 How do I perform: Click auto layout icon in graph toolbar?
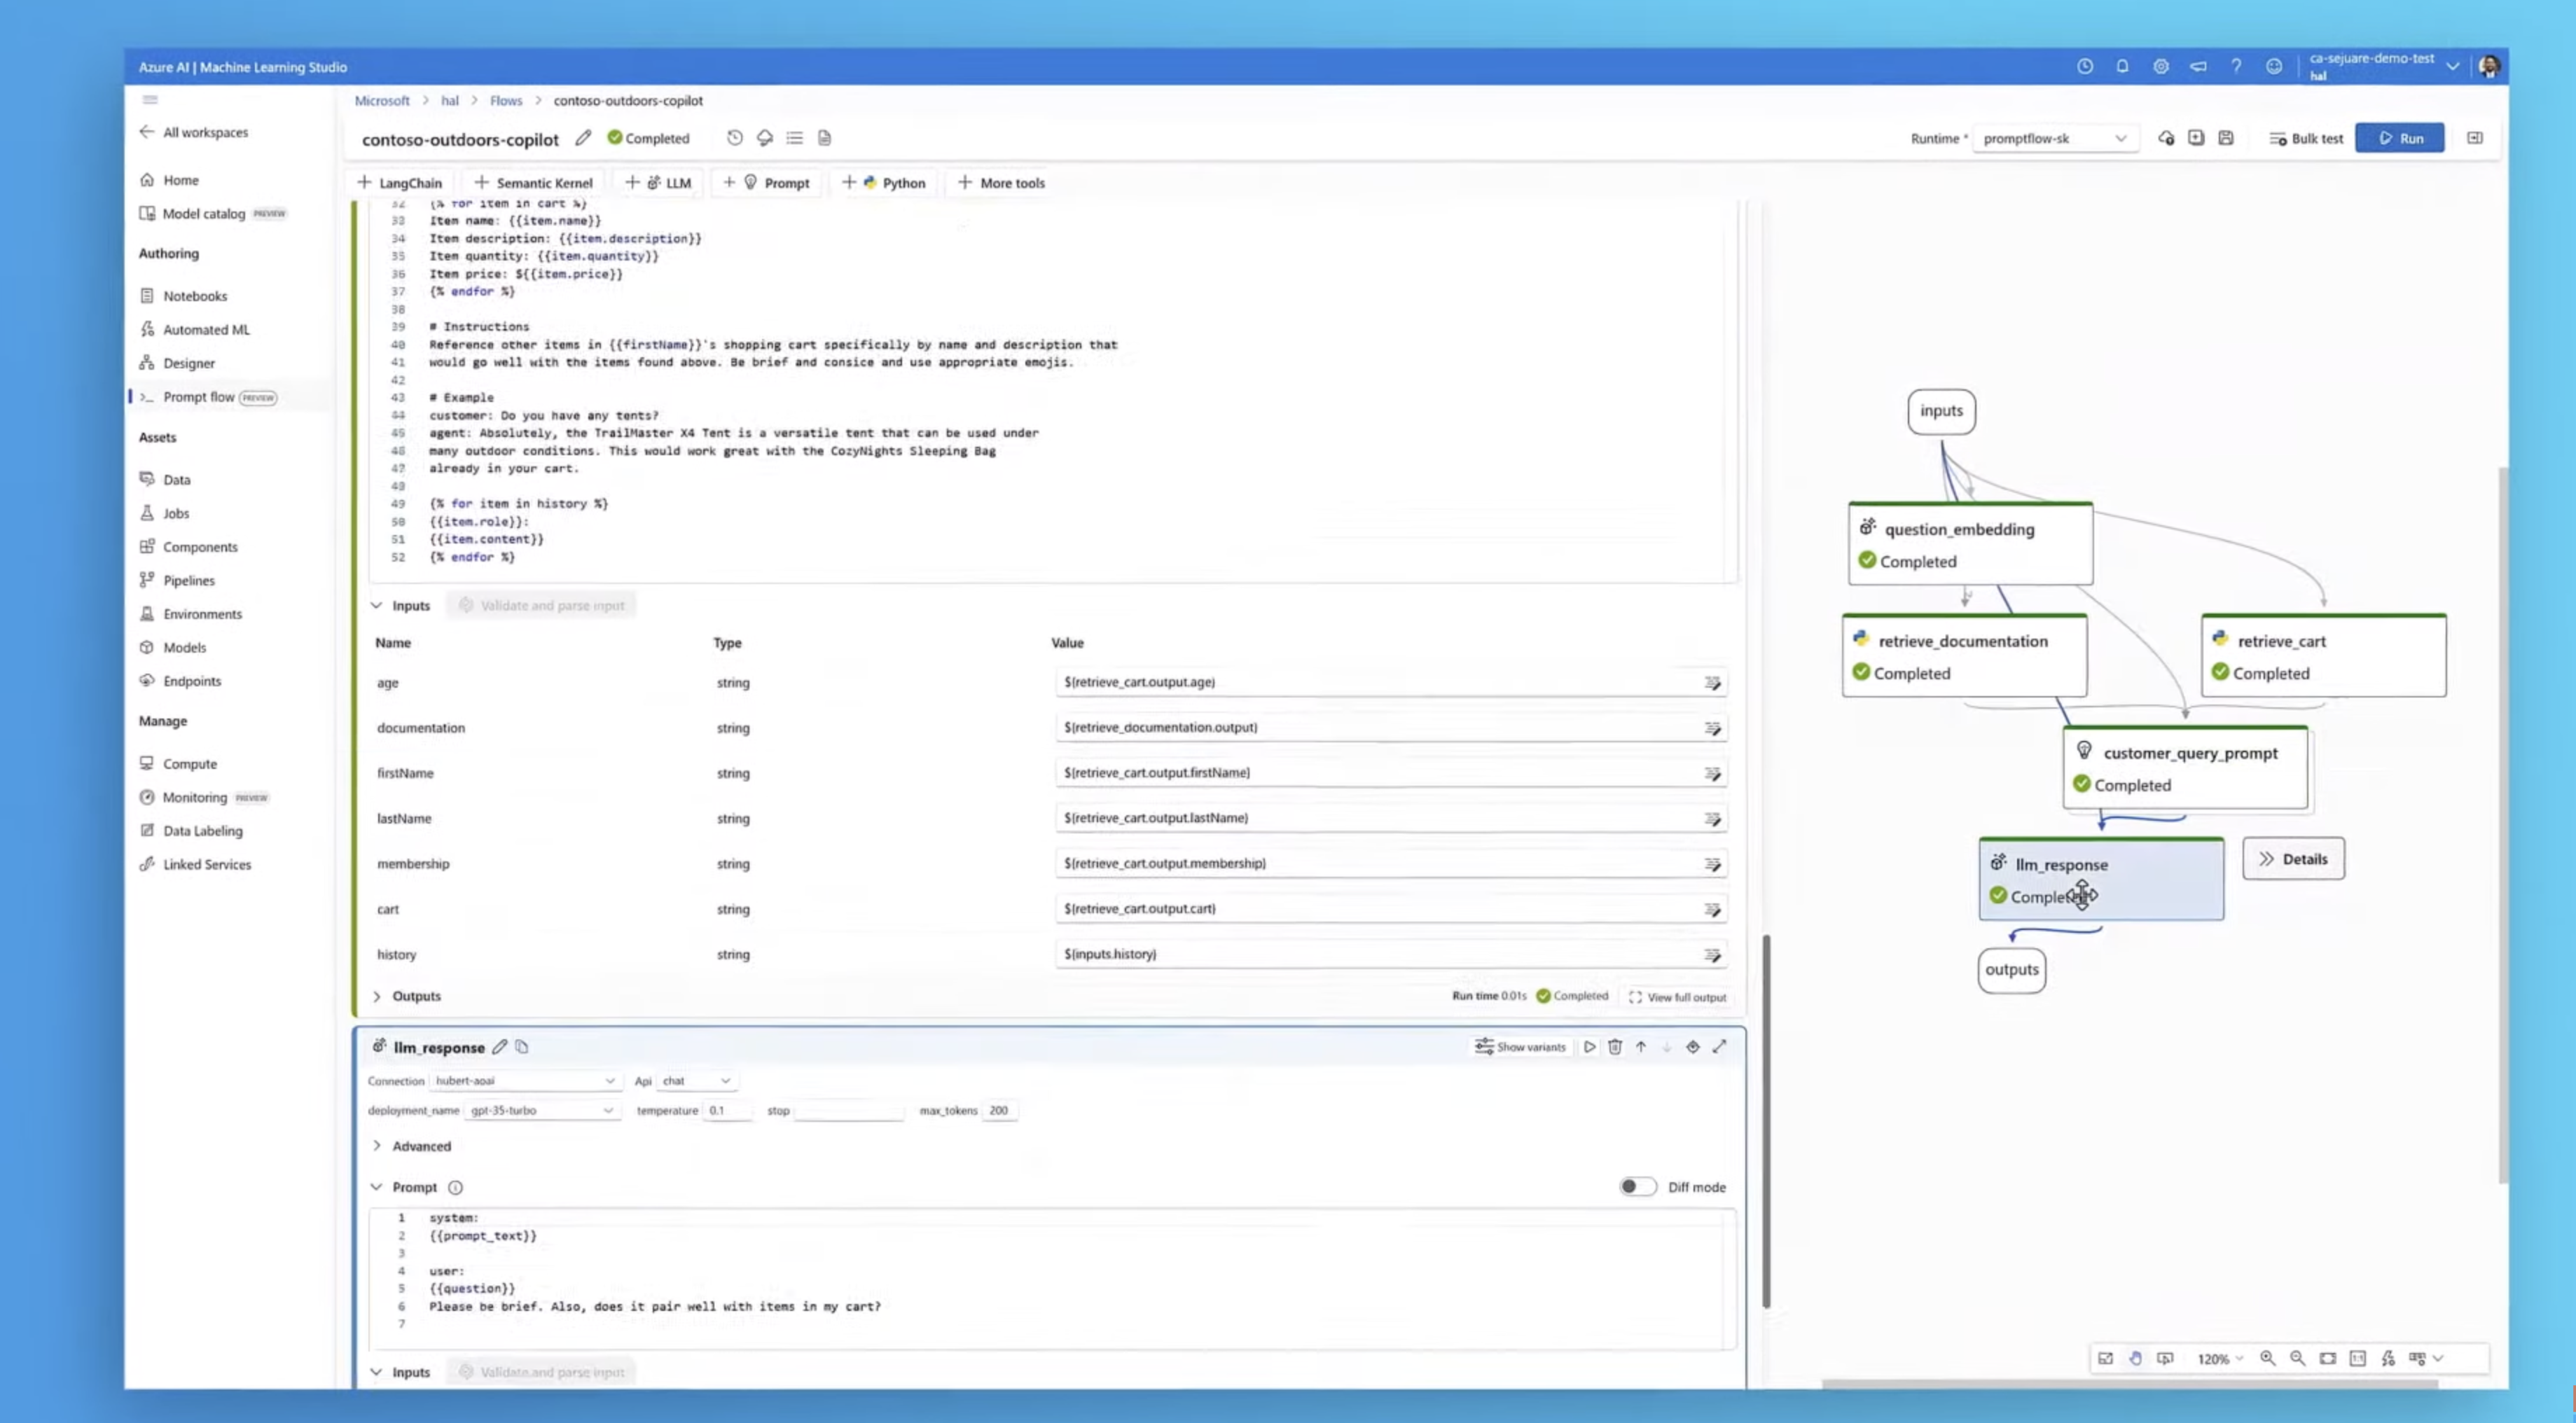(x=2388, y=1358)
